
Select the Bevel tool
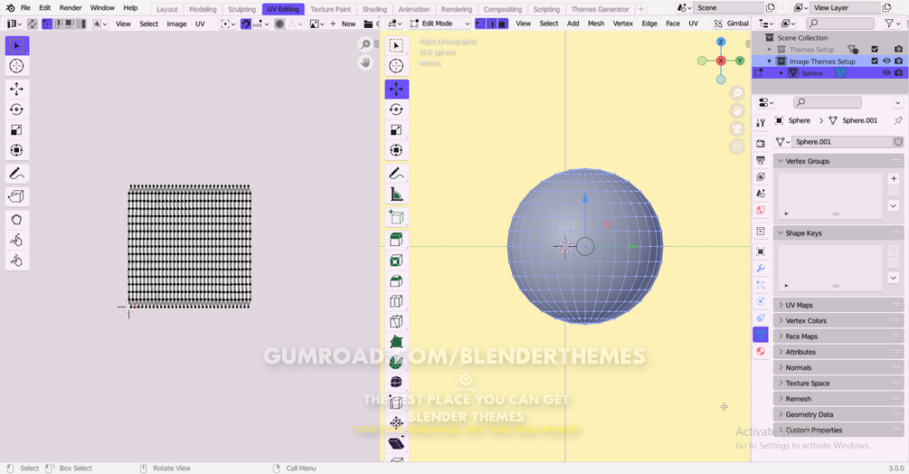point(396,281)
